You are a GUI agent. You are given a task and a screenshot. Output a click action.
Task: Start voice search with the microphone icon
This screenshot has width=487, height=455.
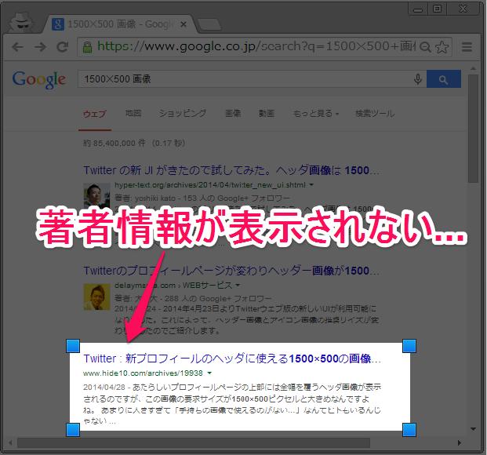(418, 79)
